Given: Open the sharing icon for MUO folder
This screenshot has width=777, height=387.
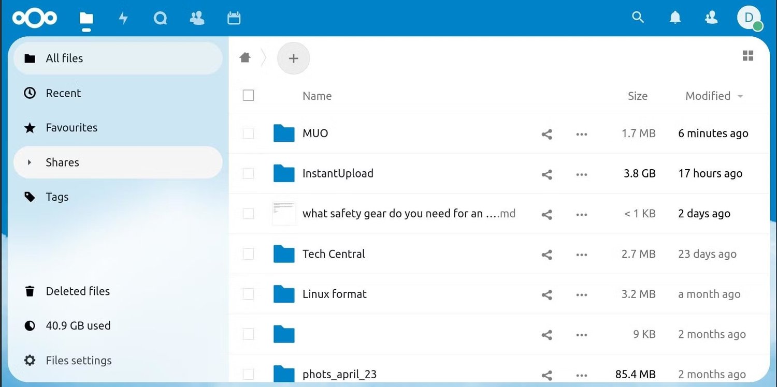Looking at the screenshot, I should (546, 133).
